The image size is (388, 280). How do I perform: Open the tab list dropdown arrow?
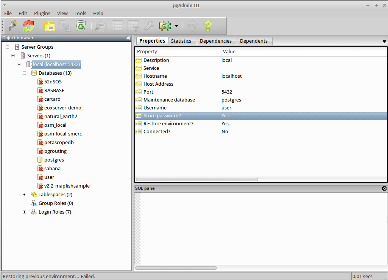[384, 42]
